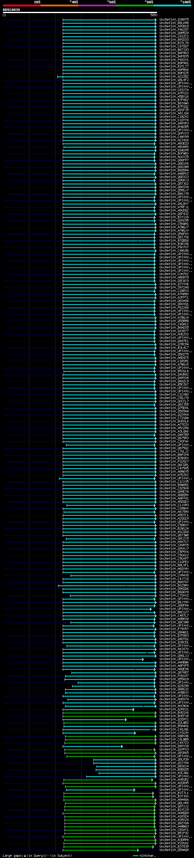Select hit label UniRef100_A0MQ89
The image size is (194, 858).
coord(174,813)
